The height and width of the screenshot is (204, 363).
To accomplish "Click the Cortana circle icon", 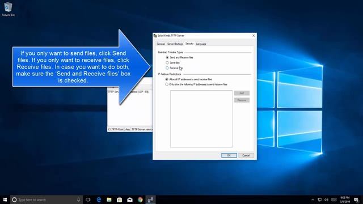I will coord(14,199).
